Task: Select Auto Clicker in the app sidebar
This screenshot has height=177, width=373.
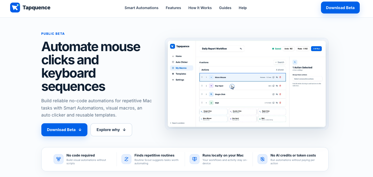Action: pos(182,62)
